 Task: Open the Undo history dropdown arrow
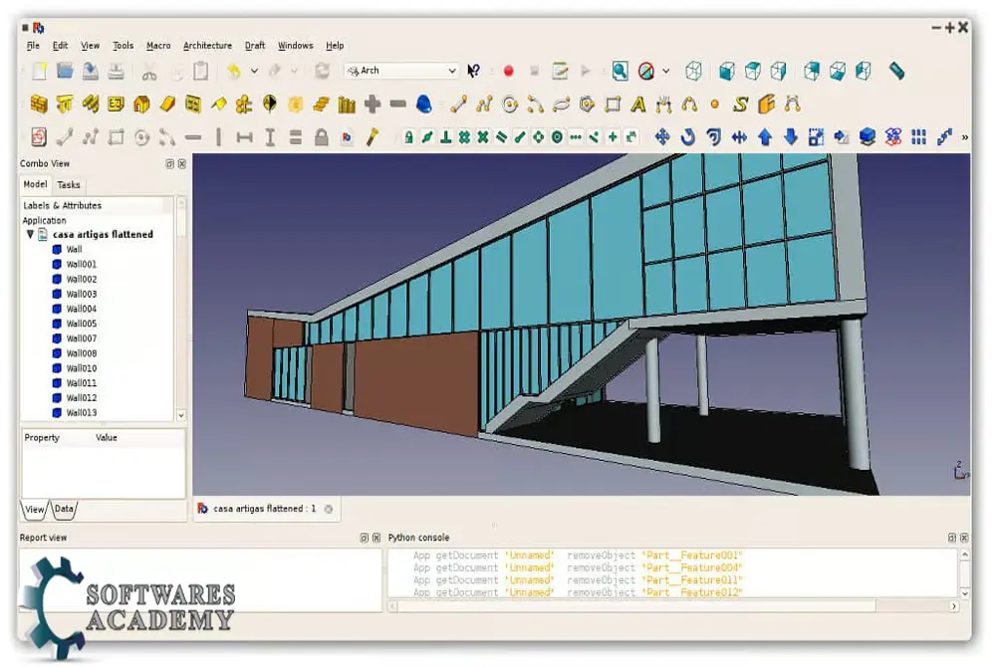coord(254,71)
